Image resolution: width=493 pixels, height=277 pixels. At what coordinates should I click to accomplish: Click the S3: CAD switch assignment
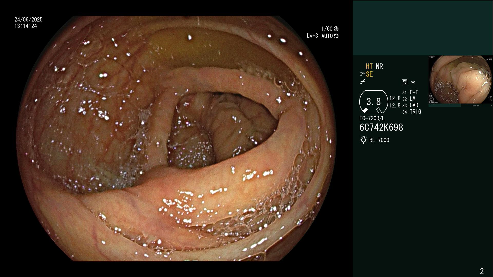click(x=410, y=105)
